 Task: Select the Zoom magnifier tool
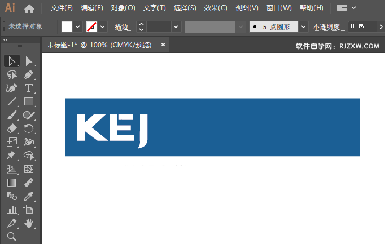[12, 237]
